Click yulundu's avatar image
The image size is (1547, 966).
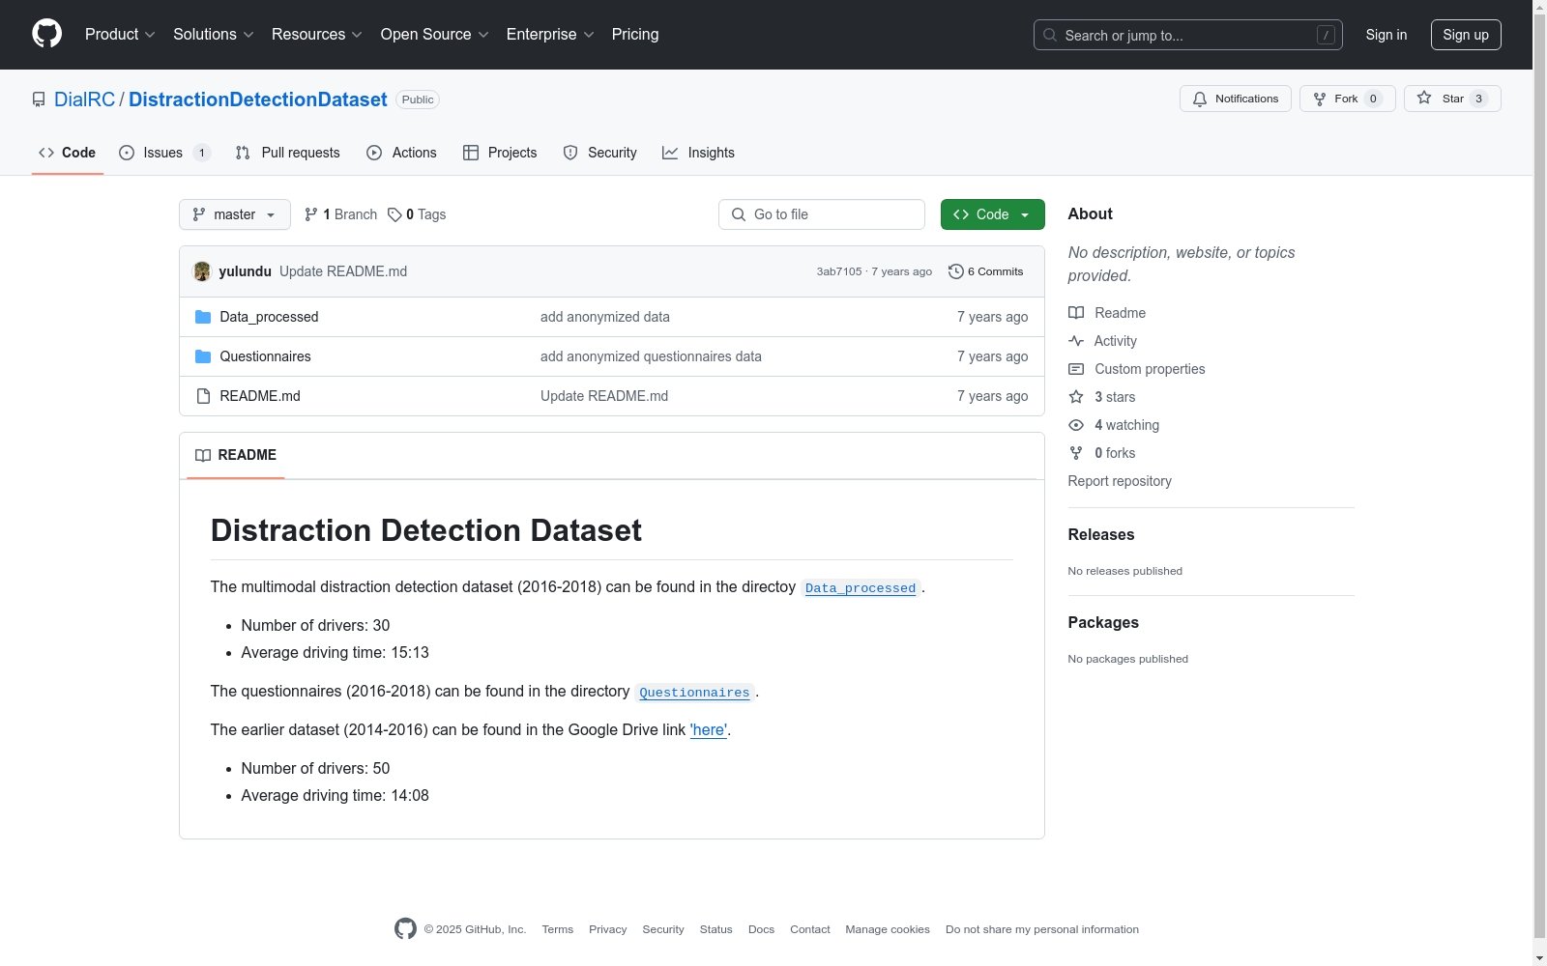click(x=202, y=271)
